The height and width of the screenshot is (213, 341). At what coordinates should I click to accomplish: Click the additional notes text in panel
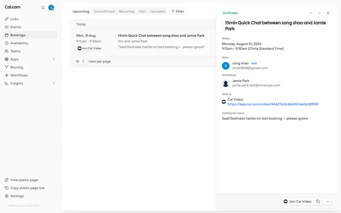[265, 118]
